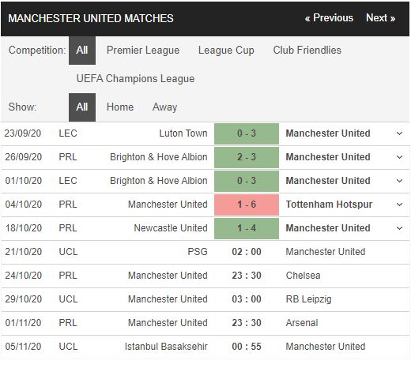Filter competition by Premier League
This screenshot has height=368, width=411.
143,51
